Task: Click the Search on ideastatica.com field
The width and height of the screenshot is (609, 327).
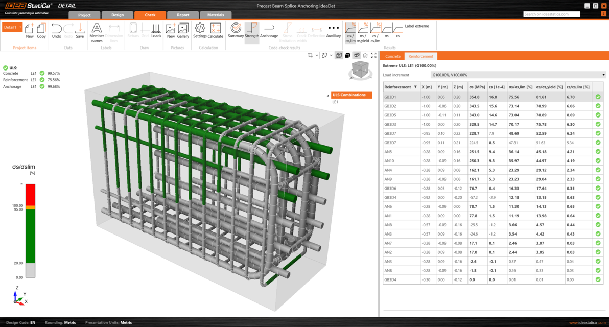Action: pyautogui.click(x=551, y=14)
